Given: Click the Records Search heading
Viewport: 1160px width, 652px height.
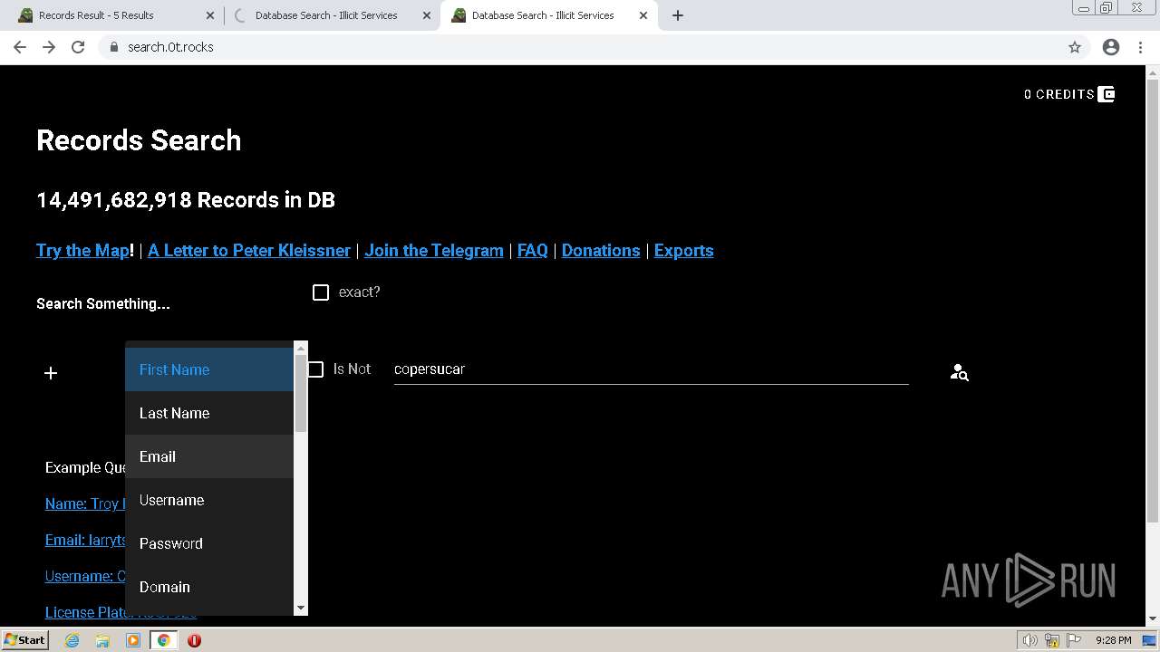Looking at the screenshot, I should click(139, 140).
